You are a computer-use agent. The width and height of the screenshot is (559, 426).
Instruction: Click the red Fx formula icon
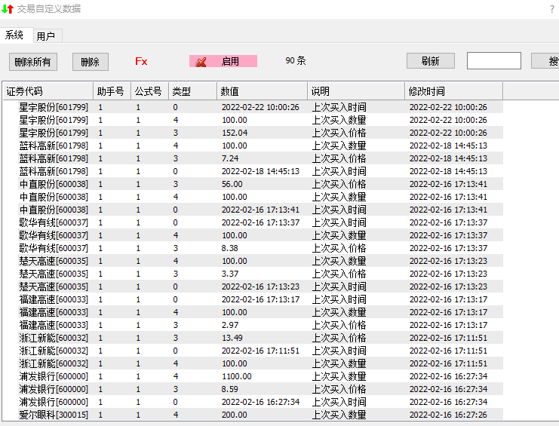click(141, 62)
